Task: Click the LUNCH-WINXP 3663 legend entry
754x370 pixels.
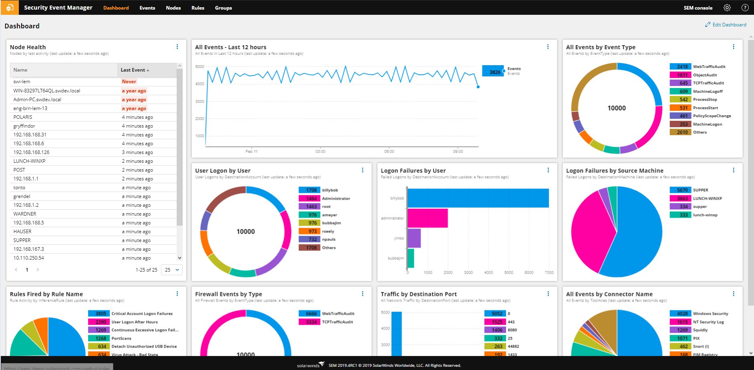Action: point(696,198)
